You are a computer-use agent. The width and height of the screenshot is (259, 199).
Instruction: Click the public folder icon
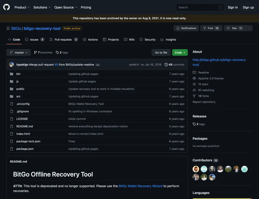point(11,89)
